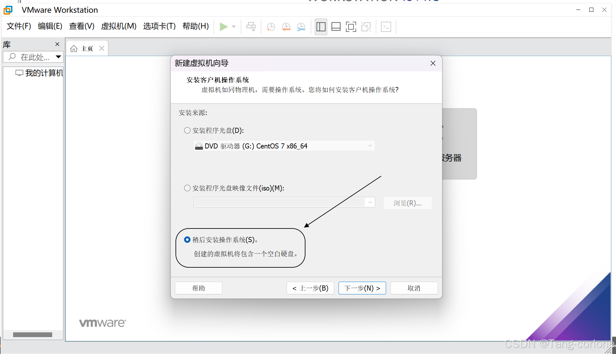Expand the DVD drive CentOS 7 dropdown
The height and width of the screenshot is (354, 616).
370,146
